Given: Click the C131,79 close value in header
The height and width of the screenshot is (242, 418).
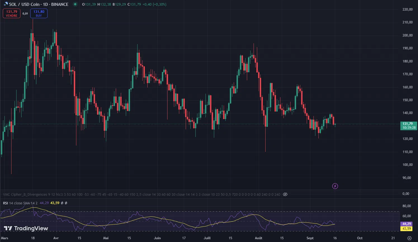Looking at the screenshot, I should 134,4.
